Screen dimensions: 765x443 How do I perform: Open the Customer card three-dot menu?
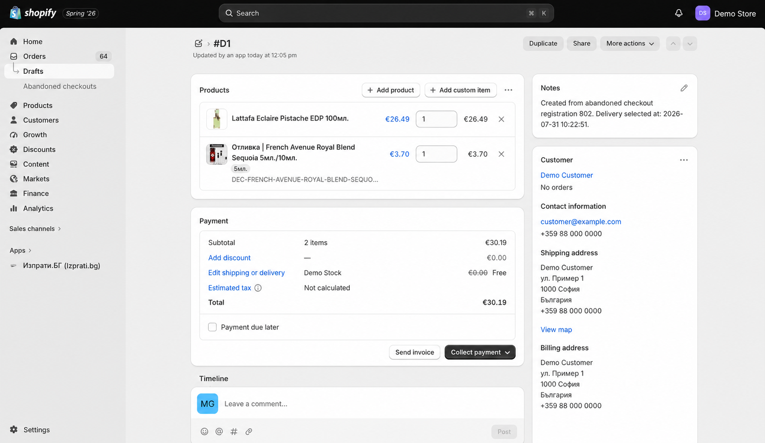(684, 160)
